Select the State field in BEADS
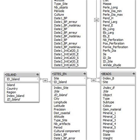Image resolution: width=140 pixels, height=140 pixels. click(x=106, y=135)
